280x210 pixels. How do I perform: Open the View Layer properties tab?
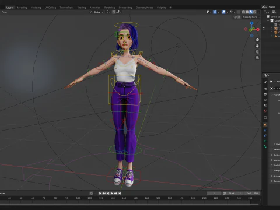(x=265, y=100)
